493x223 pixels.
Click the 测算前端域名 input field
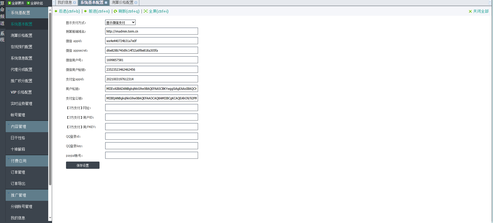pos(152,31)
